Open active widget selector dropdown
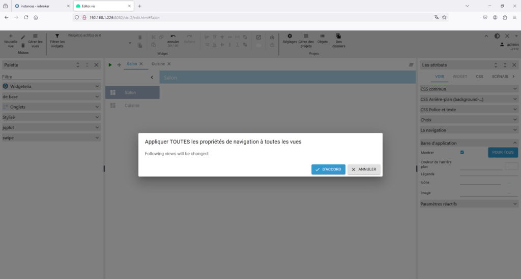 pos(130,43)
